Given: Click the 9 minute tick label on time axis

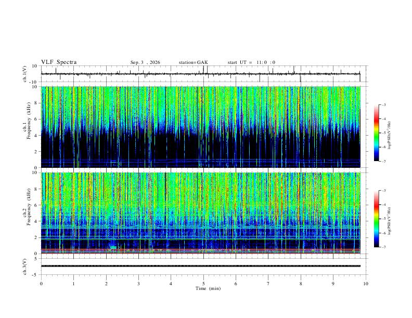Looking at the screenshot, I should 333,284.
